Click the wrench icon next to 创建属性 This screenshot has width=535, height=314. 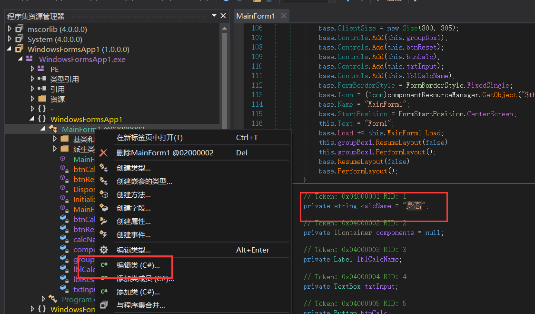[x=104, y=222]
